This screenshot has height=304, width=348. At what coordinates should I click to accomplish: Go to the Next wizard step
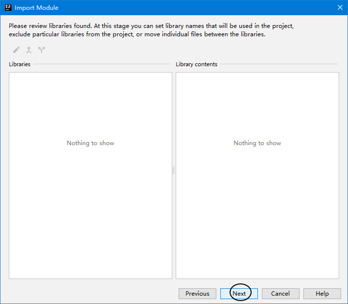239,294
